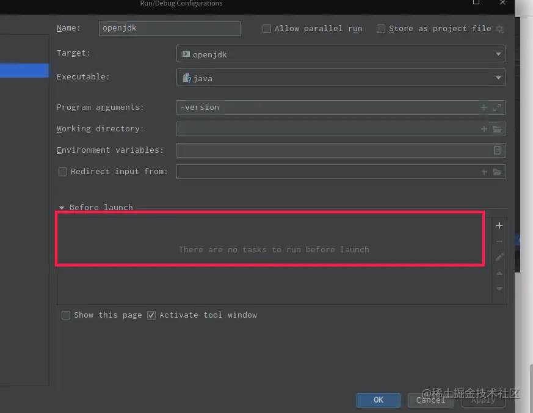Viewport: 533px width, 413px height.
Task: Confirm with the OK button
Action: coord(379,400)
